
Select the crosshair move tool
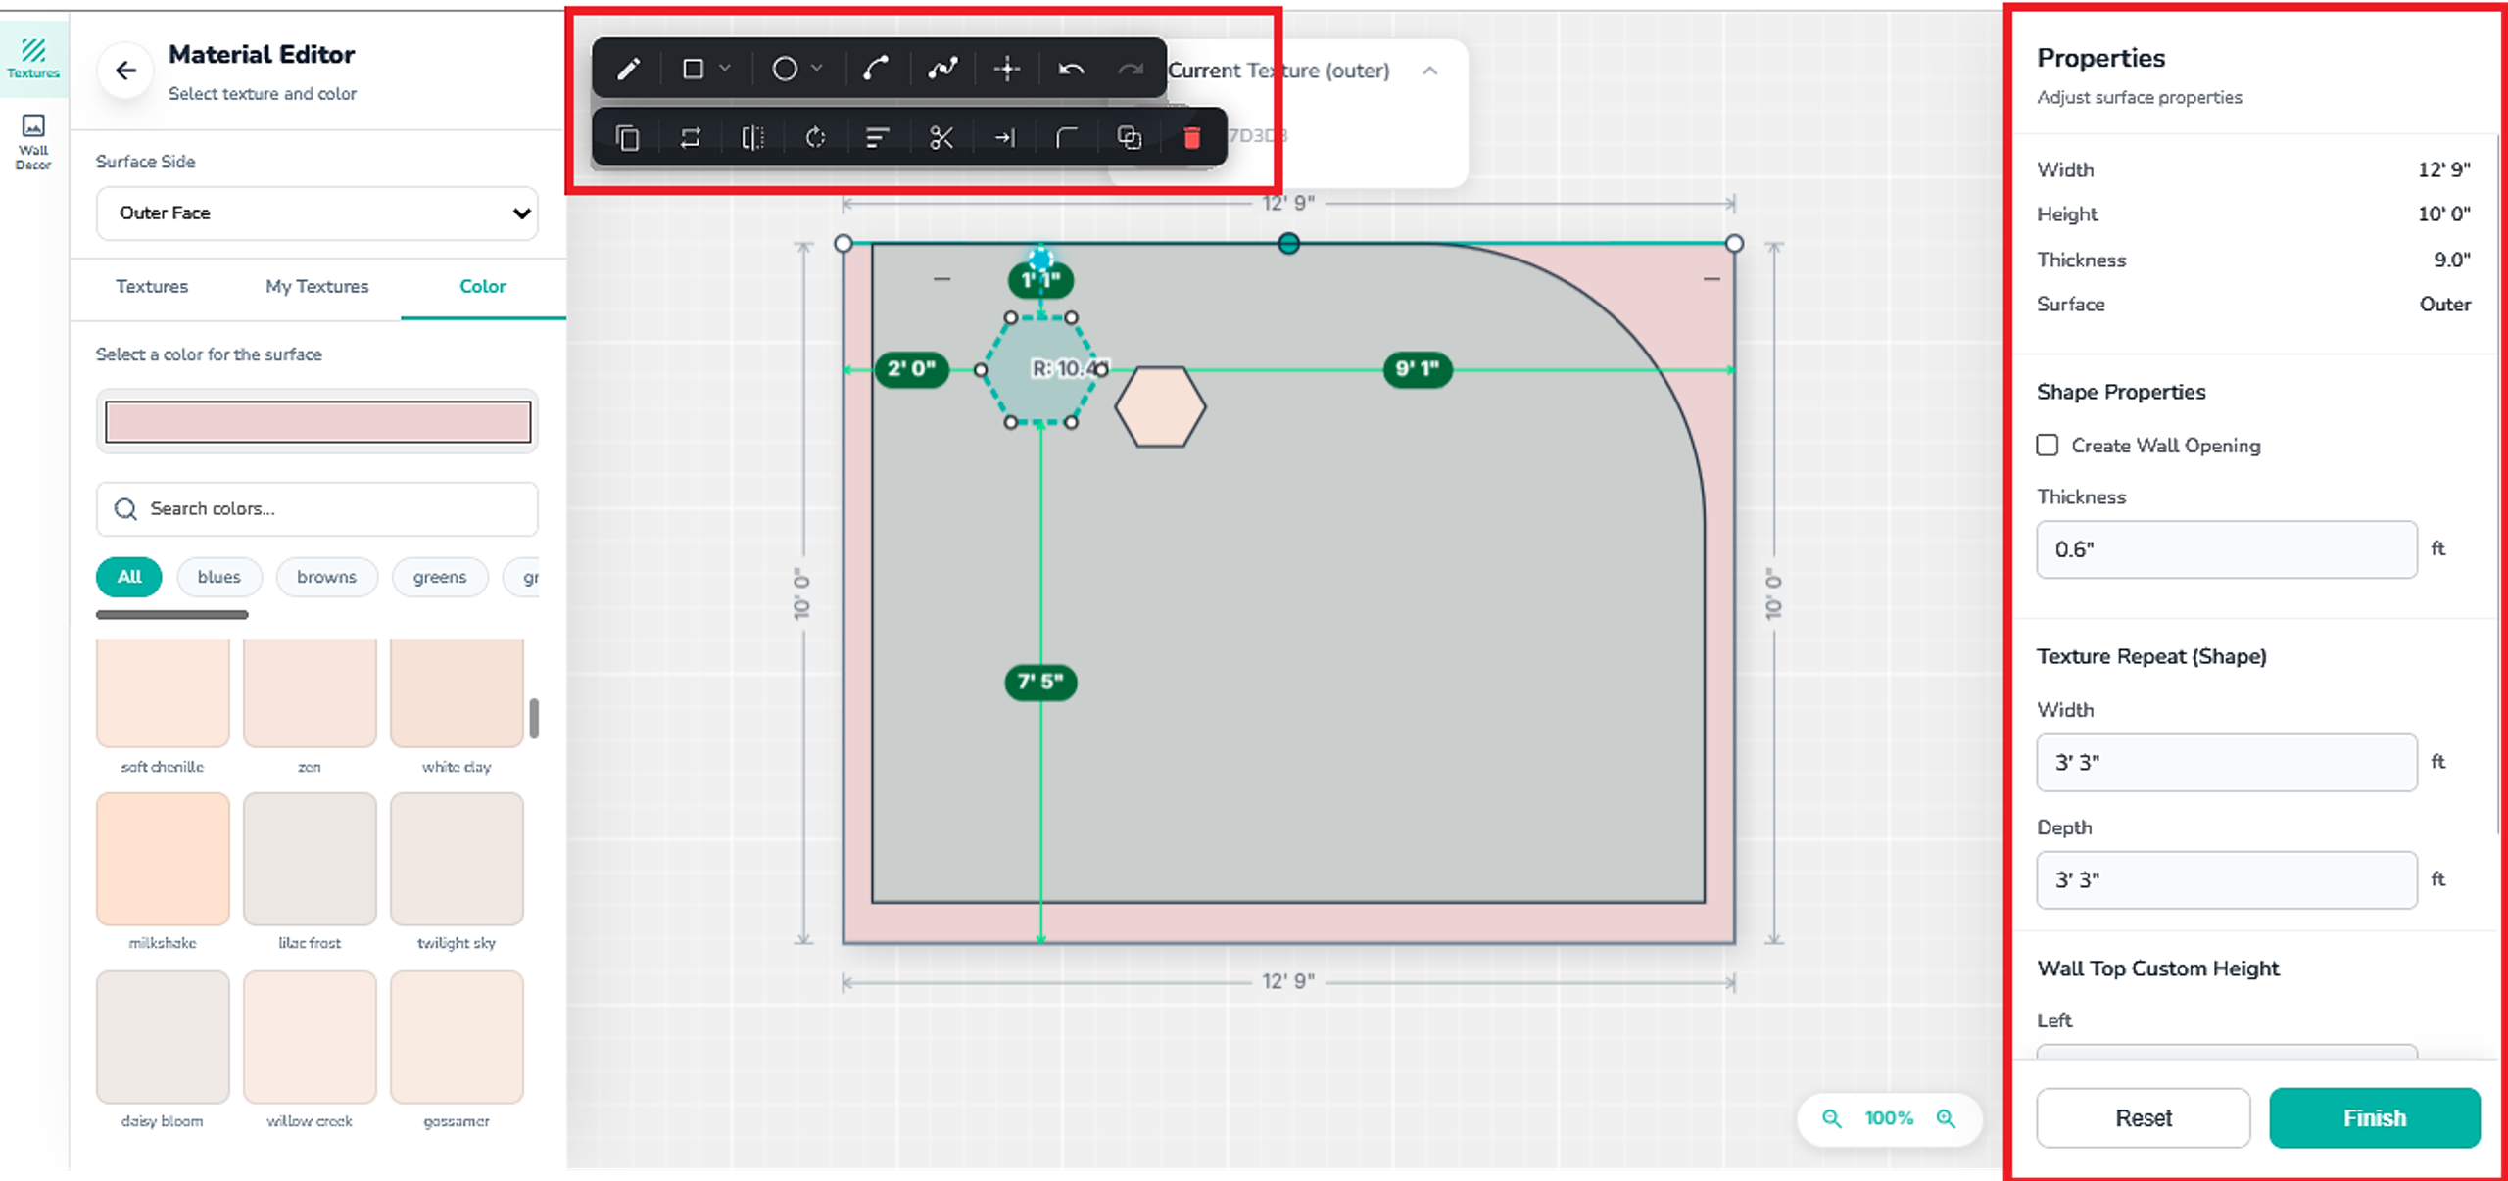tap(1007, 69)
